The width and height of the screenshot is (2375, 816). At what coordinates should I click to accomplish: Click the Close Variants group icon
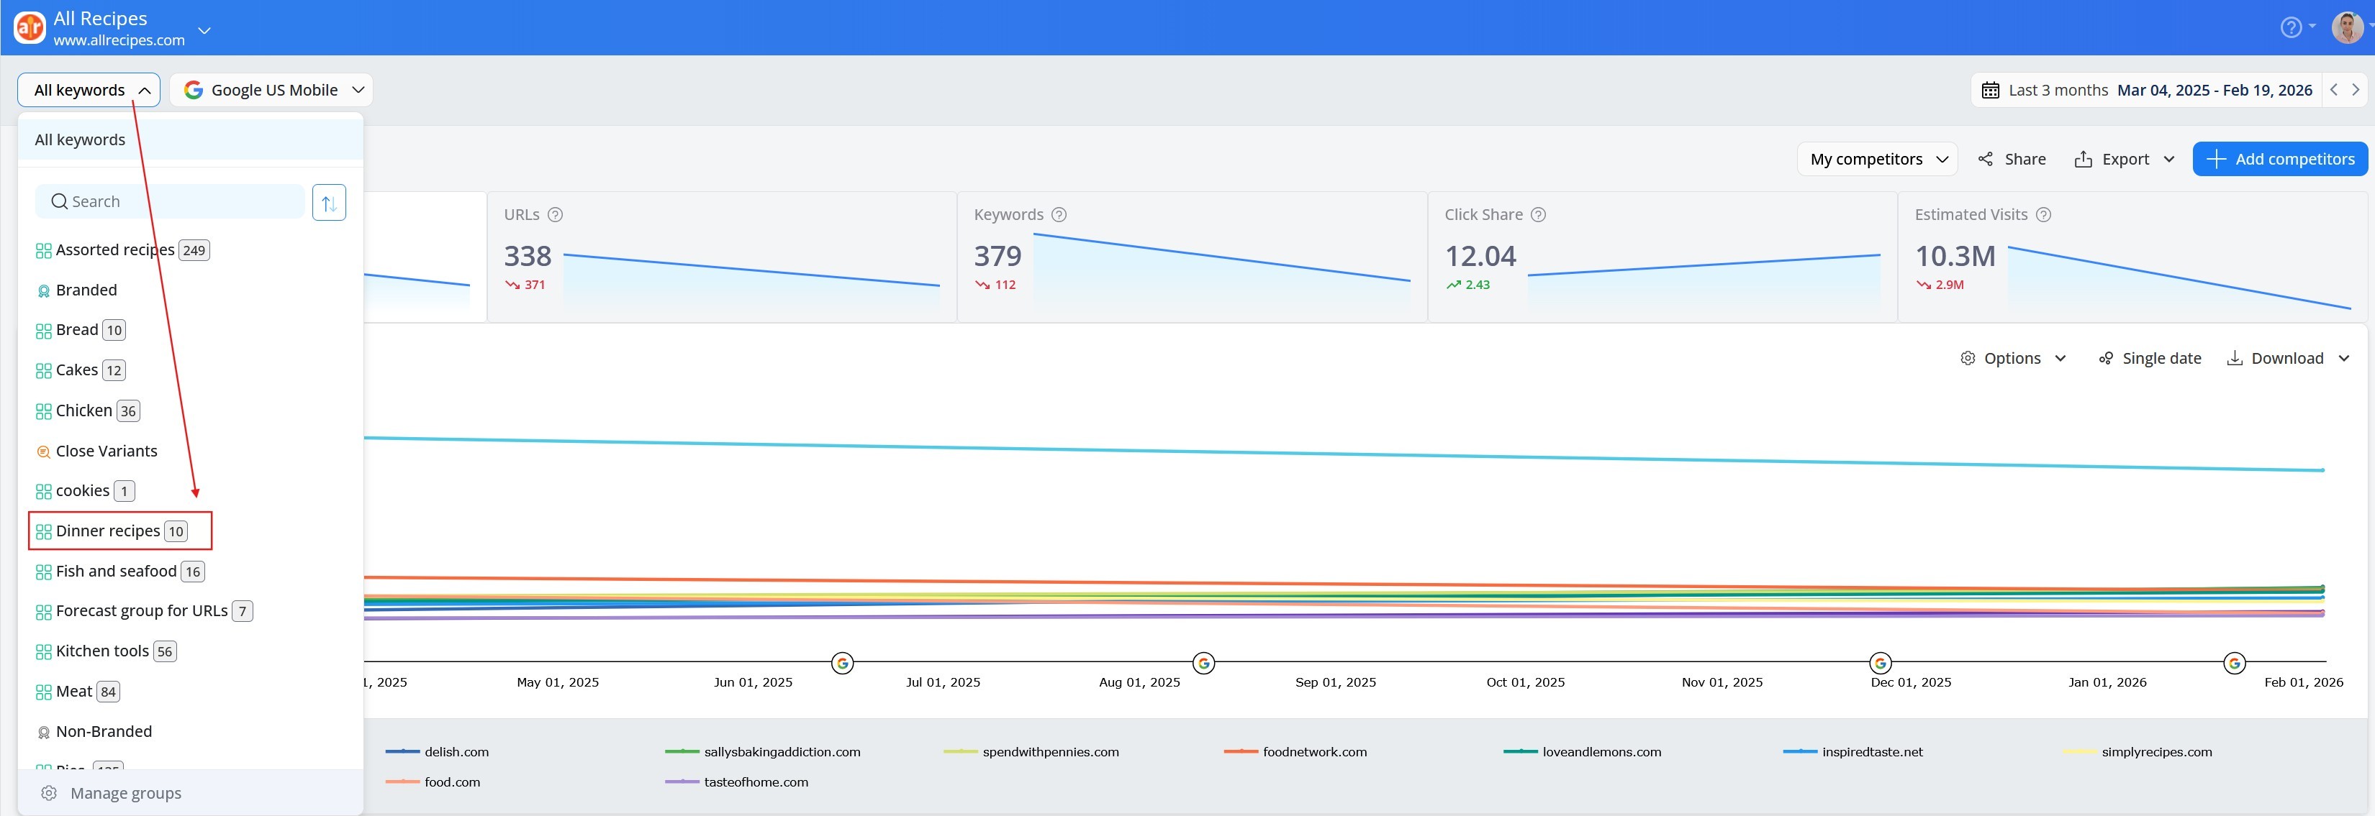tap(43, 452)
